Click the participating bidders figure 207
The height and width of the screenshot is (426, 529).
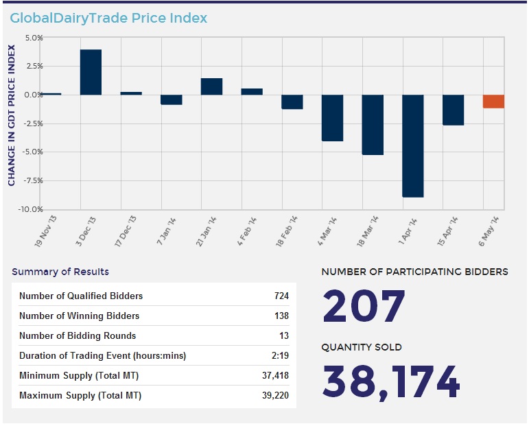(364, 307)
